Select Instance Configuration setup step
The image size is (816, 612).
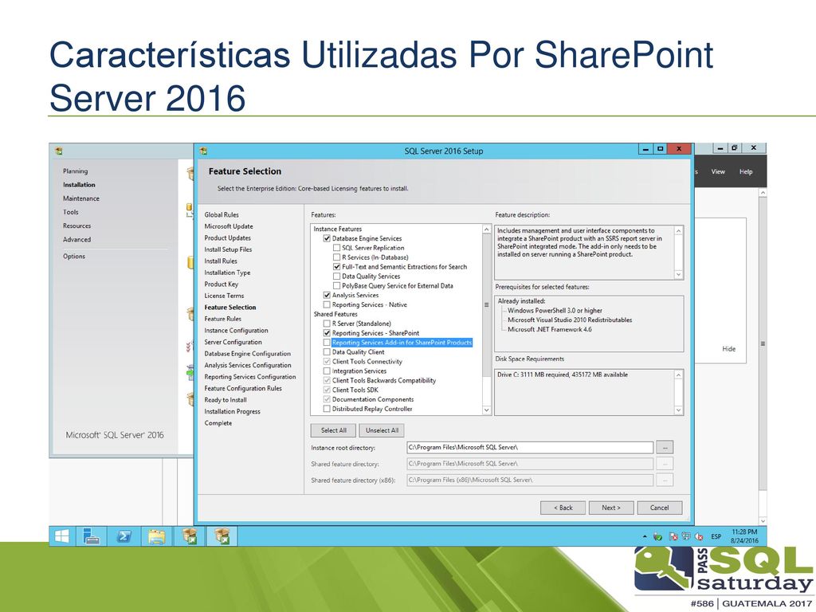236,331
